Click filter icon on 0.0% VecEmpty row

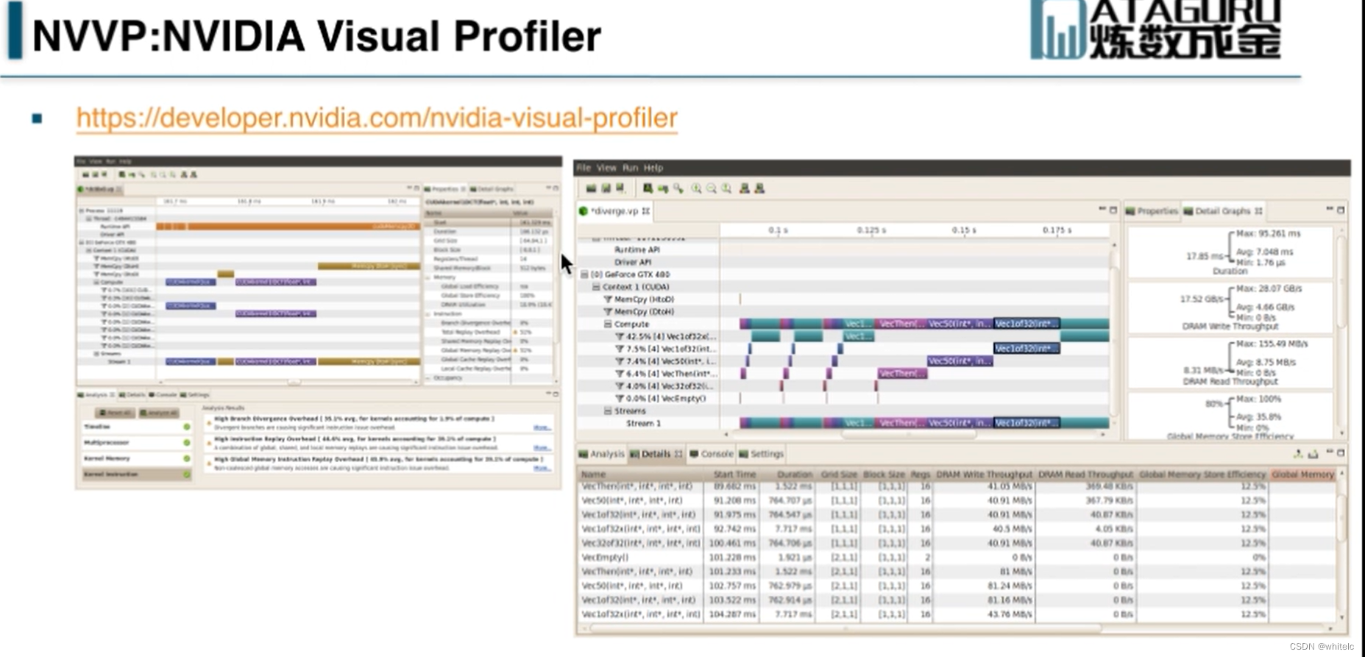620,399
